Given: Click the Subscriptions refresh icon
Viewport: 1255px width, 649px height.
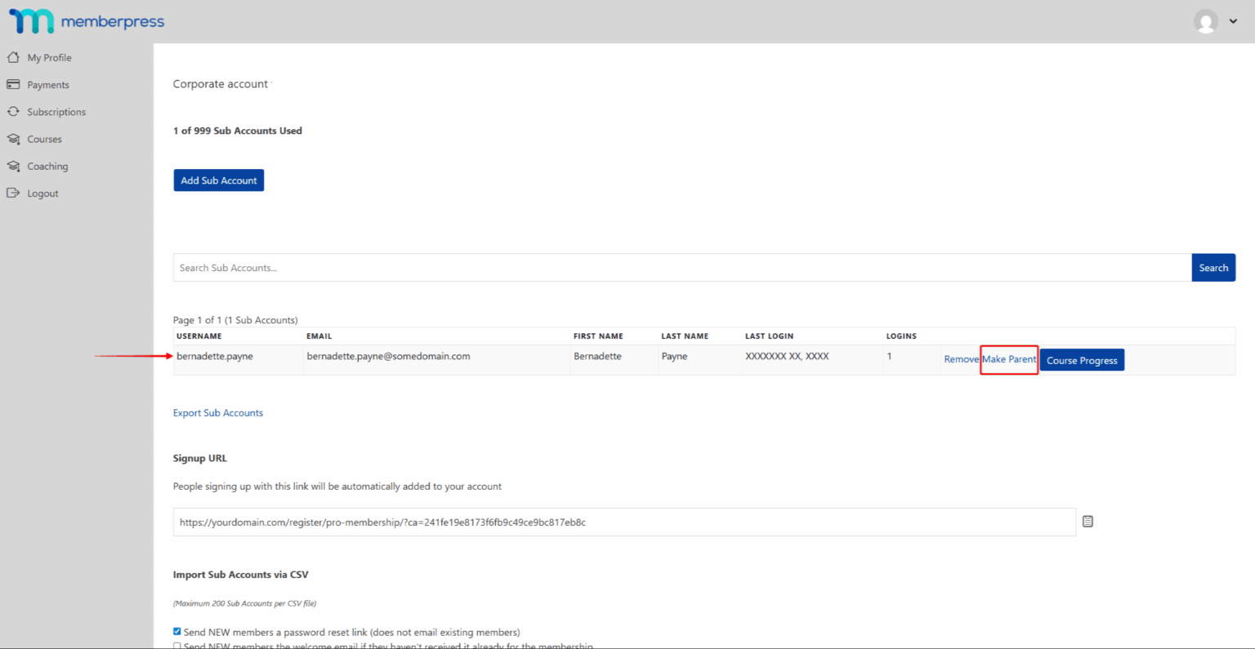Looking at the screenshot, I should [13, 111].
